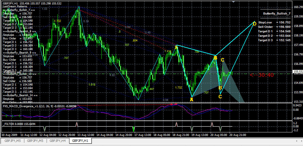Click the upper yellow X pattern point

pyautogui.click(x=176, y=47)
